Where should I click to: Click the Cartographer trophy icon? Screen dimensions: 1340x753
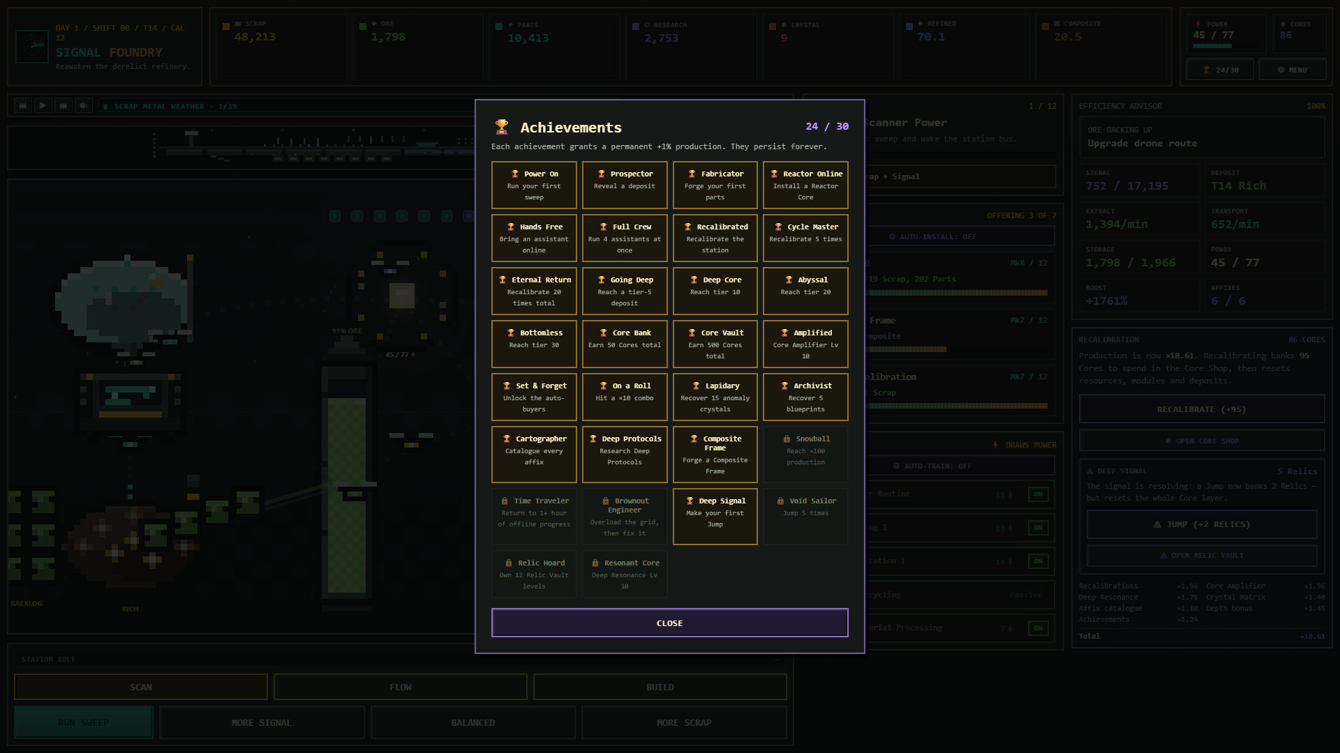[x=507, y=439]
